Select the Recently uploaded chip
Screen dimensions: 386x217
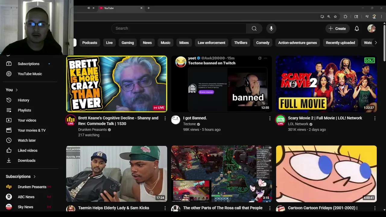(x=340, y=42)
